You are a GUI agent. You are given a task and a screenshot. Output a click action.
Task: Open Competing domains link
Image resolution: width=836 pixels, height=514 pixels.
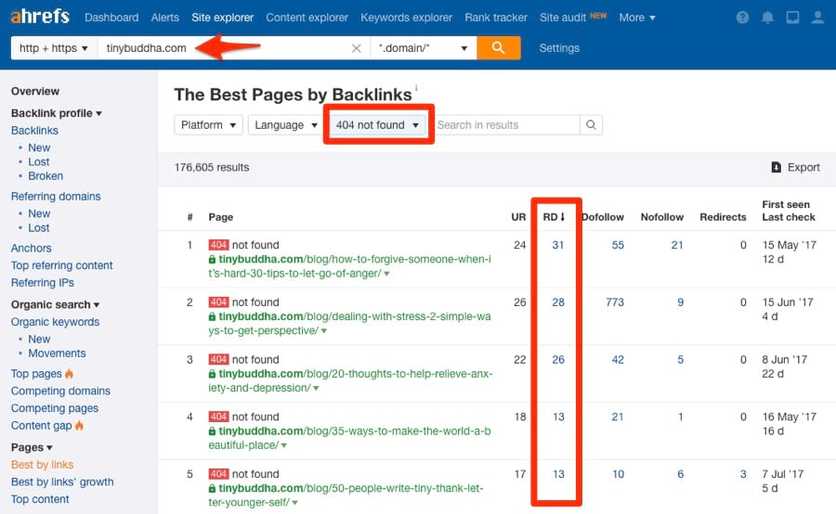[60, 391]
